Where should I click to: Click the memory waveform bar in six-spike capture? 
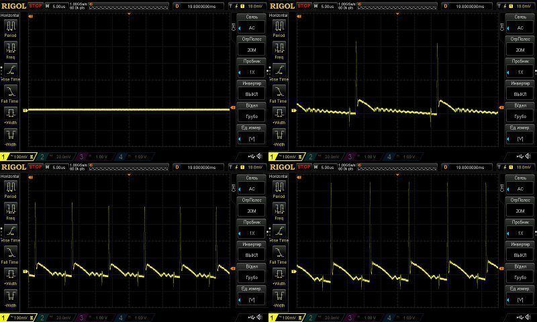pos(129,167)
